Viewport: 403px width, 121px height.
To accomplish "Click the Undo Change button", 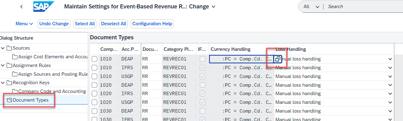I will (x=54, y=24).
